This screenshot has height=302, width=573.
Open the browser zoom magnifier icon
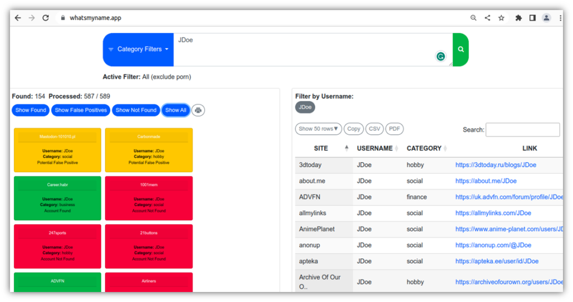point(473,17)
